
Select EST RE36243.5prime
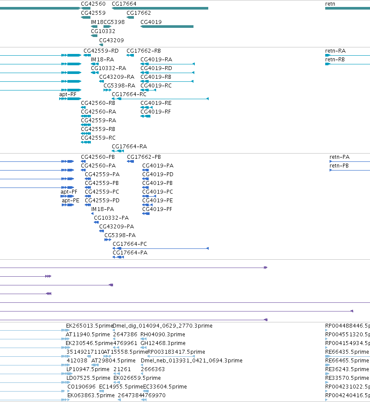tap(347, 369)
